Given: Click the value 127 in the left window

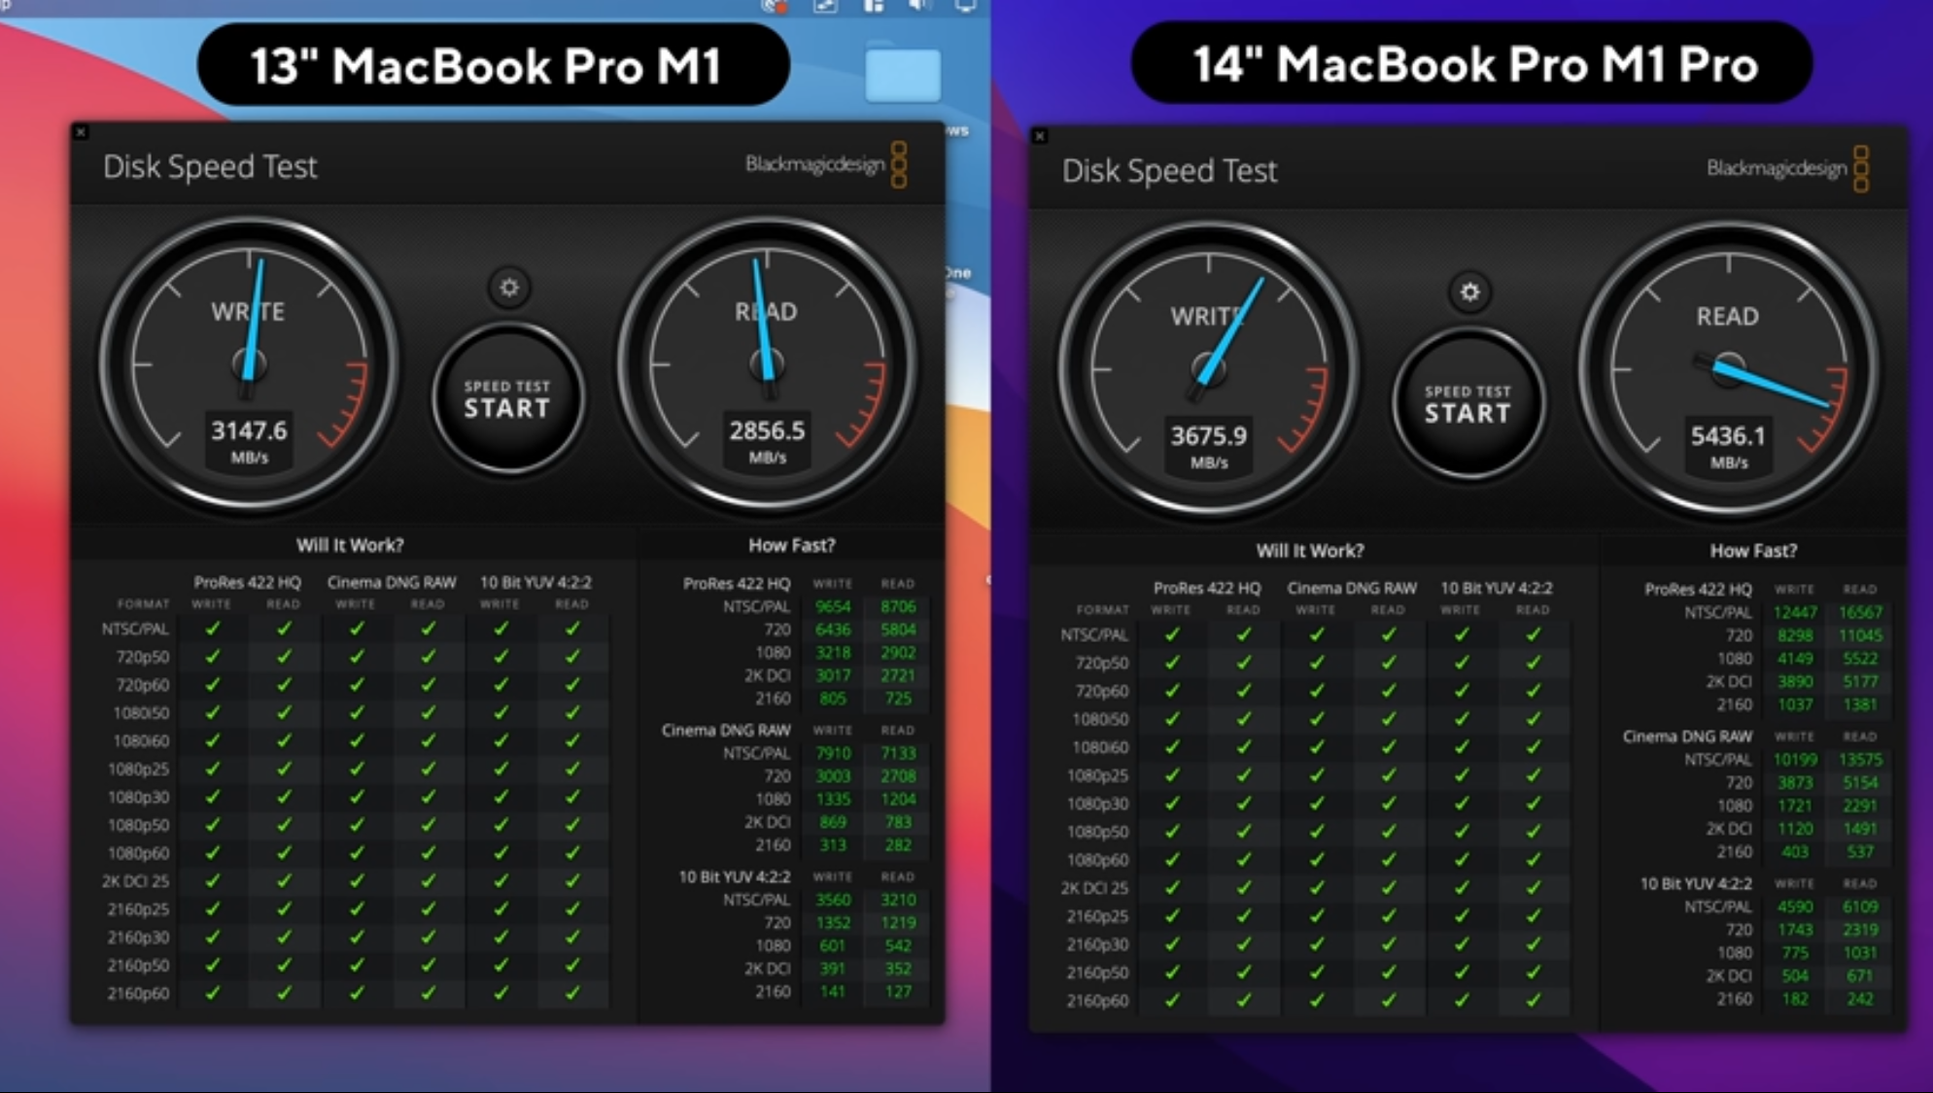Looking at the screenshot, I should pos(898,992).
